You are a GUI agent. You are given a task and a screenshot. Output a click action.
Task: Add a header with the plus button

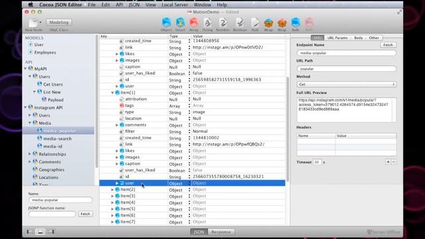click(388, 162)
